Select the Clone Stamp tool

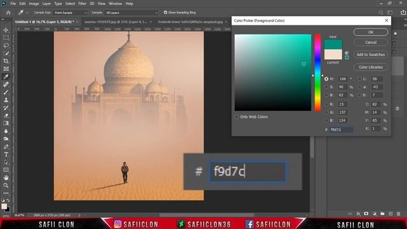click(6, 100)
